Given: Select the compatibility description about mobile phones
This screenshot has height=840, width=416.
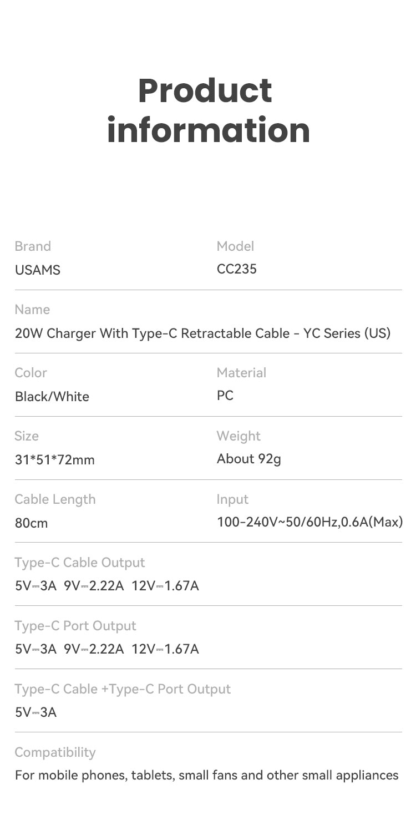Looking at the screenshot, I should click(x=207, y=775).
